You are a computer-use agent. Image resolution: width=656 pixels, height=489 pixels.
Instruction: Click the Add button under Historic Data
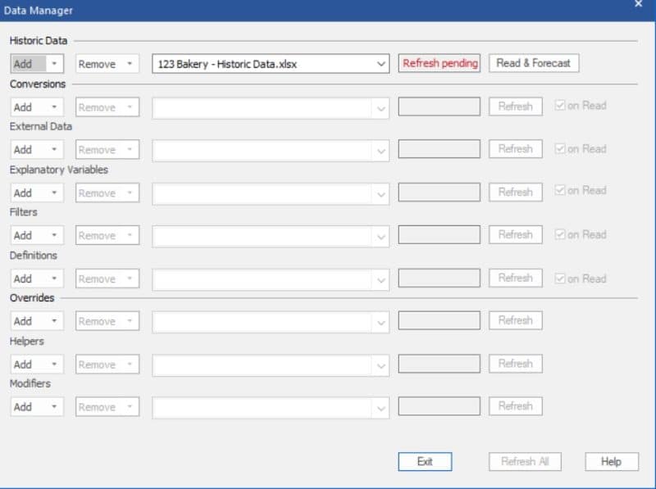(x=29, y=64)
